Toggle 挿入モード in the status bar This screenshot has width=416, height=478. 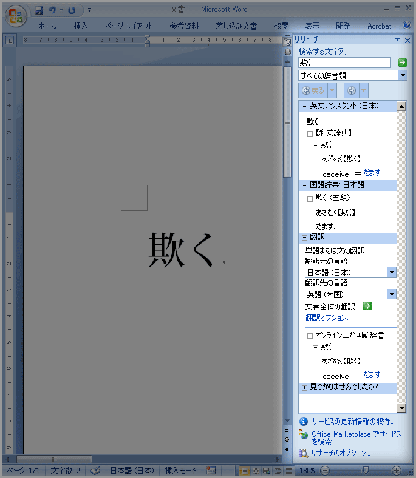181,471
